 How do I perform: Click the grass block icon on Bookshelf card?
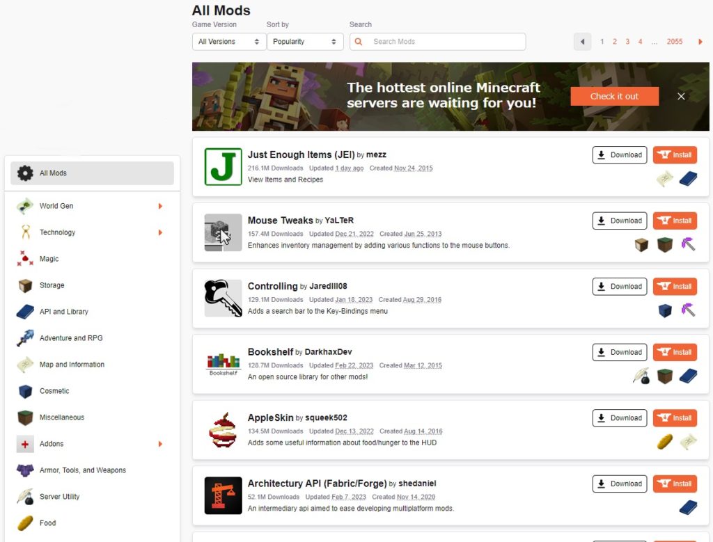point(665,376)
